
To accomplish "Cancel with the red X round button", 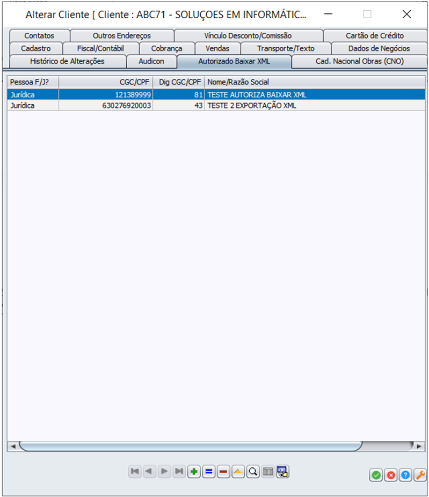I will 391,475.
